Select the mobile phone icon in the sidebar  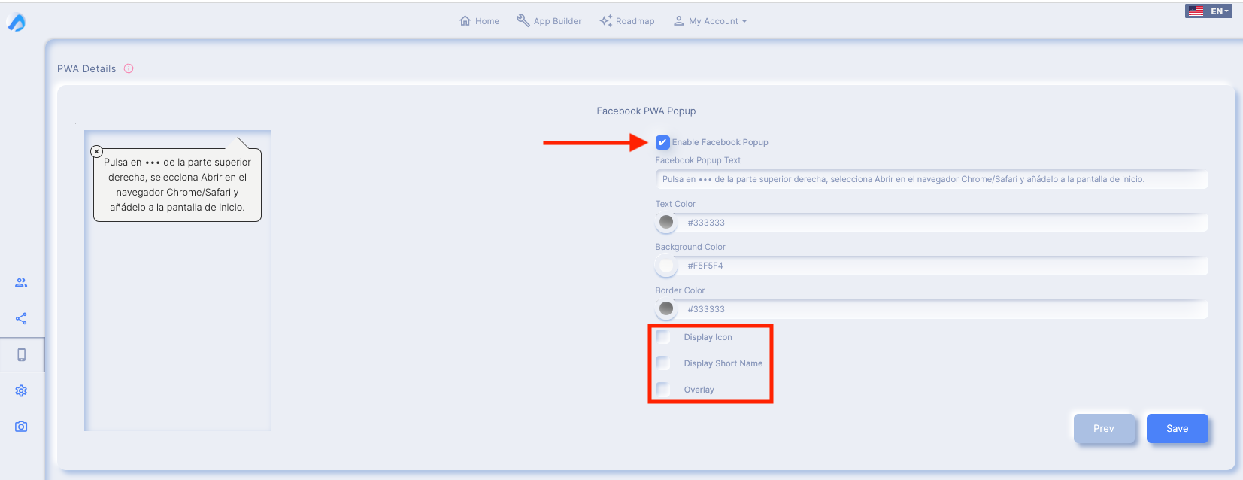click(x=21, y=354)
